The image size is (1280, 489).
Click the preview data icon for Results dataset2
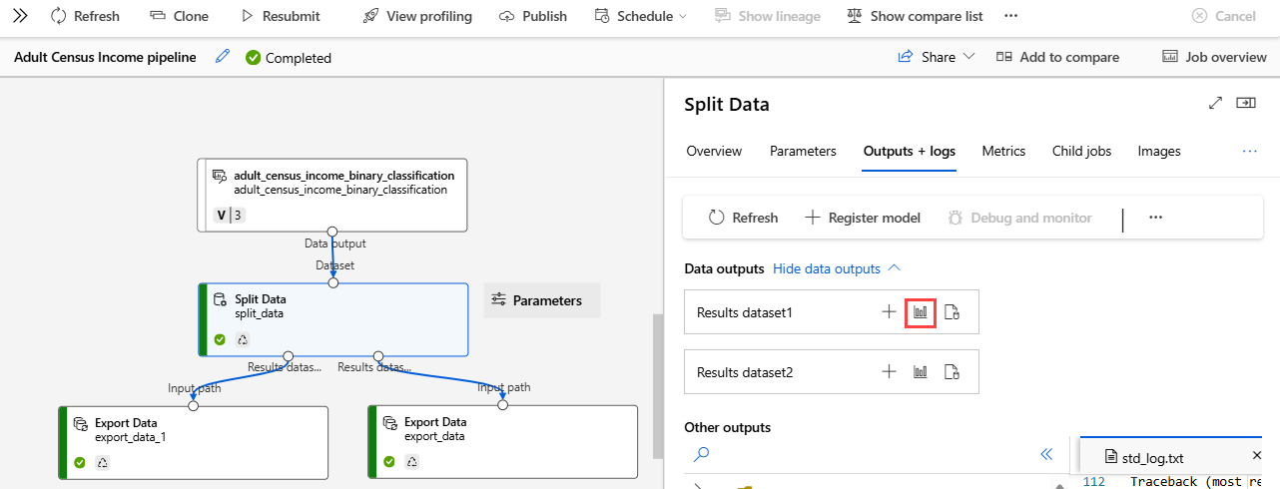point(920,372)
